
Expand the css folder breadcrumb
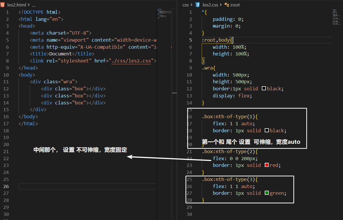(x=186, y=5)
